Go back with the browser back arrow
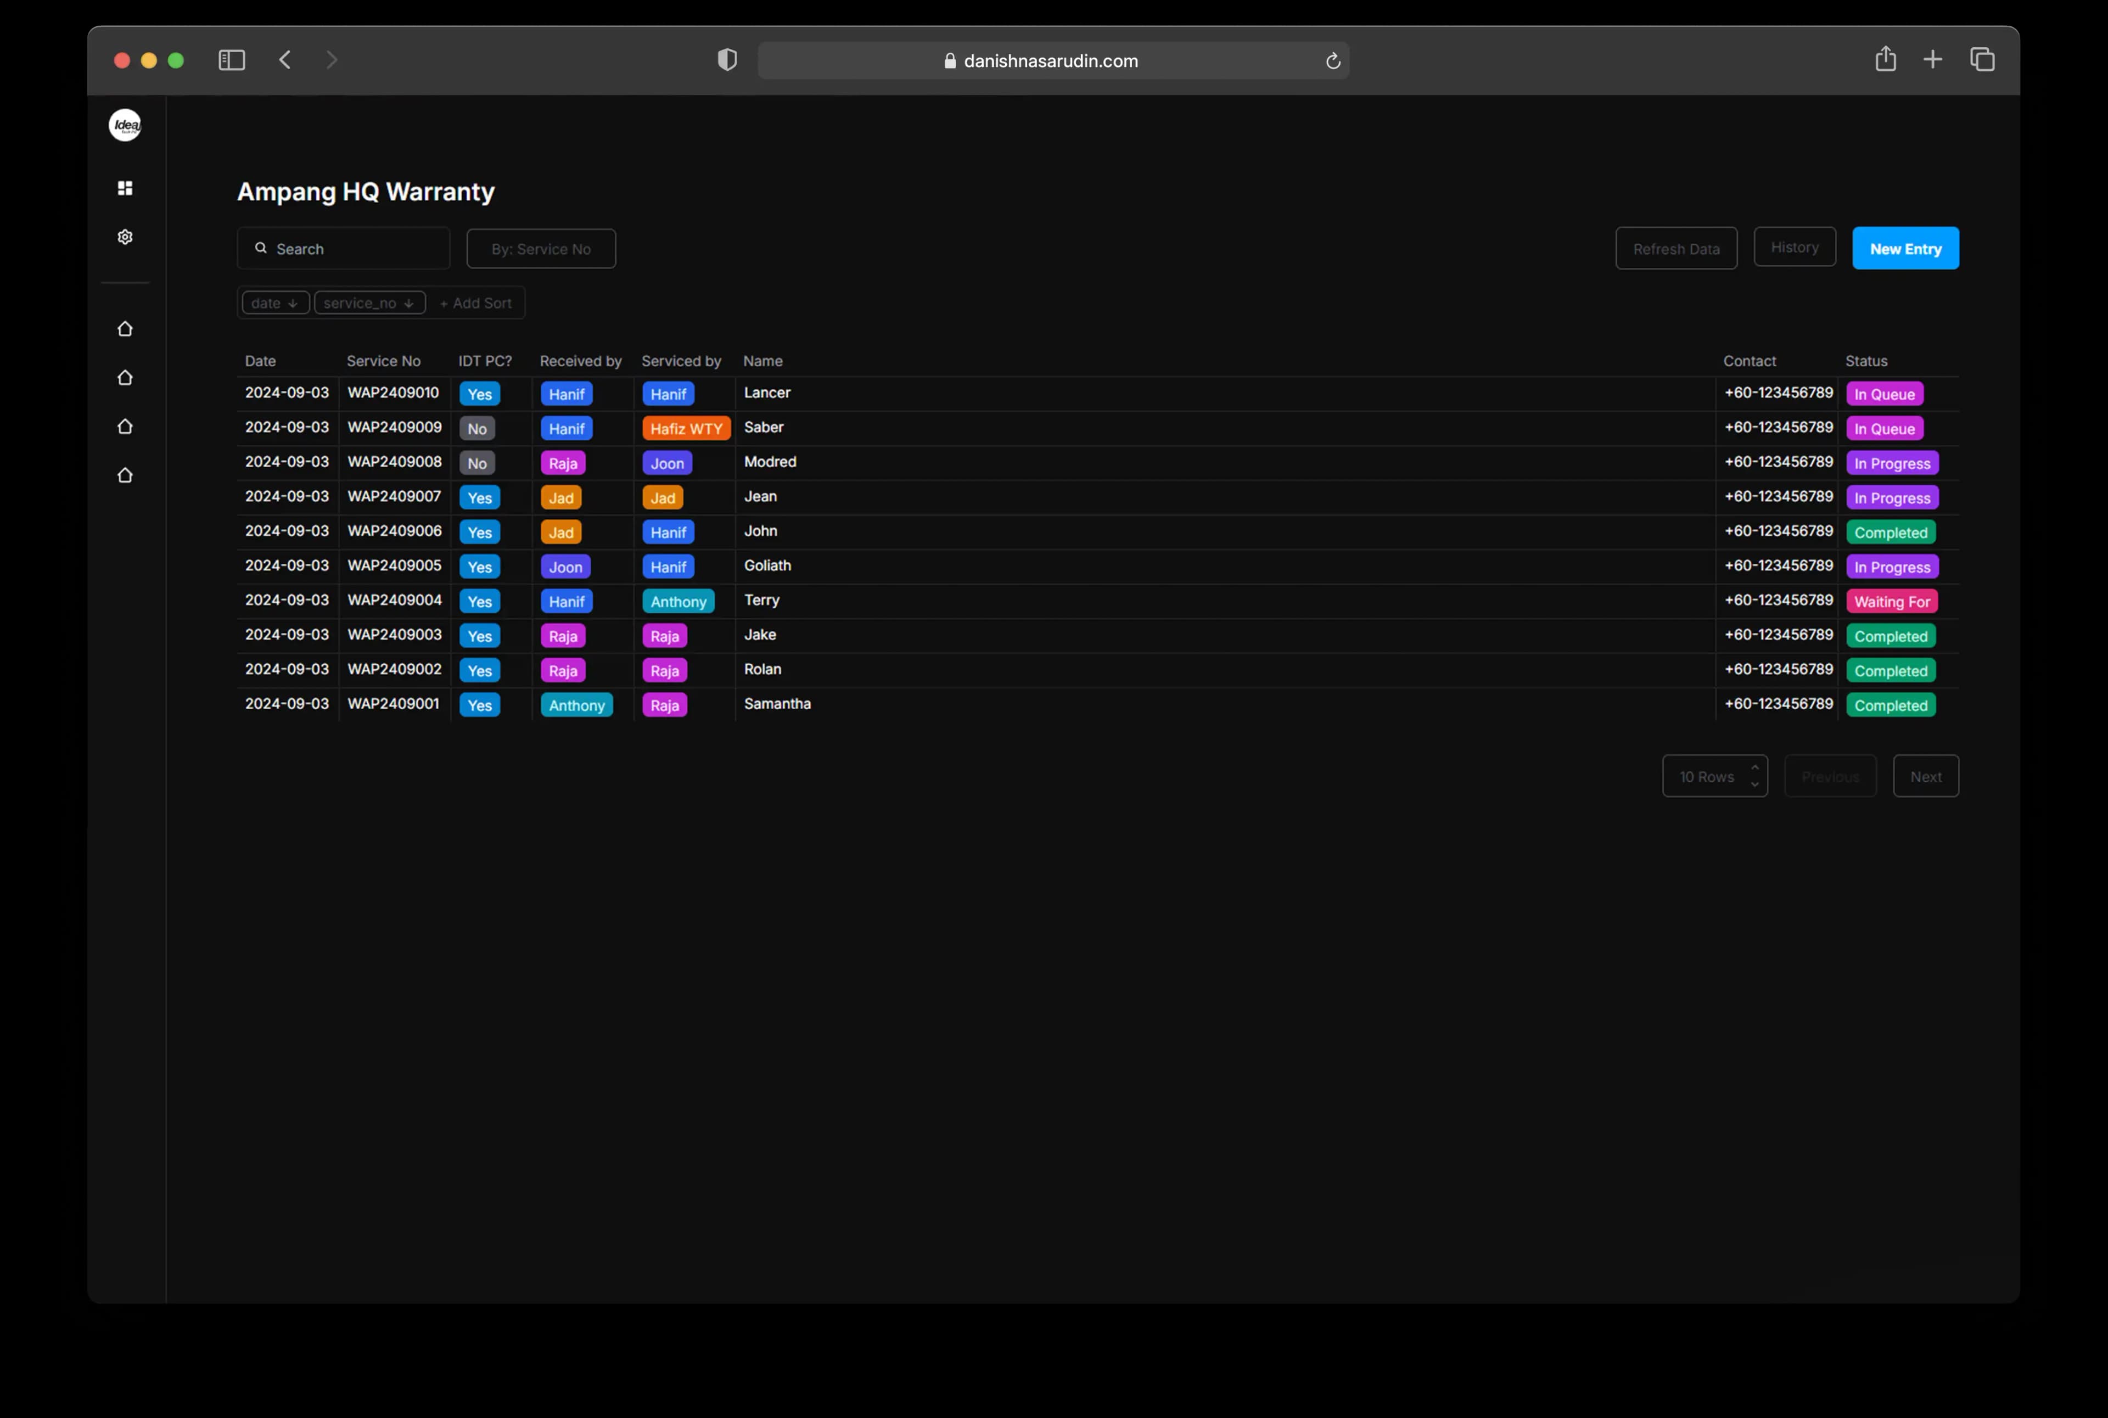The height and width of the screenshot is (1418, 2108). [285, 60]
